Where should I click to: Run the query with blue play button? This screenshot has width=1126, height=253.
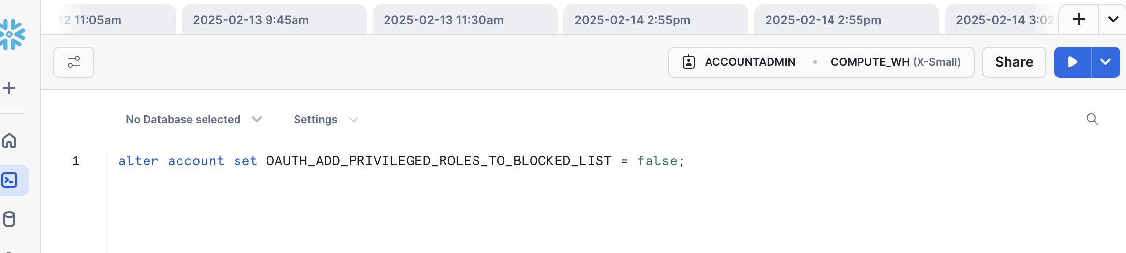[x=1072, y=62]
